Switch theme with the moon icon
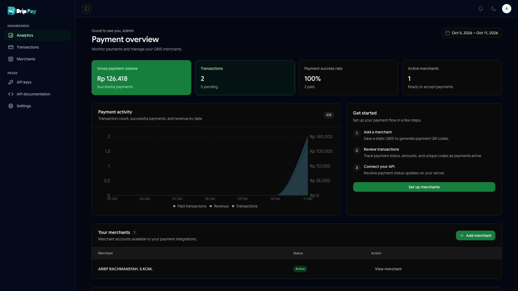This screenshot has width=518, height=291. [x=494, y=9]
